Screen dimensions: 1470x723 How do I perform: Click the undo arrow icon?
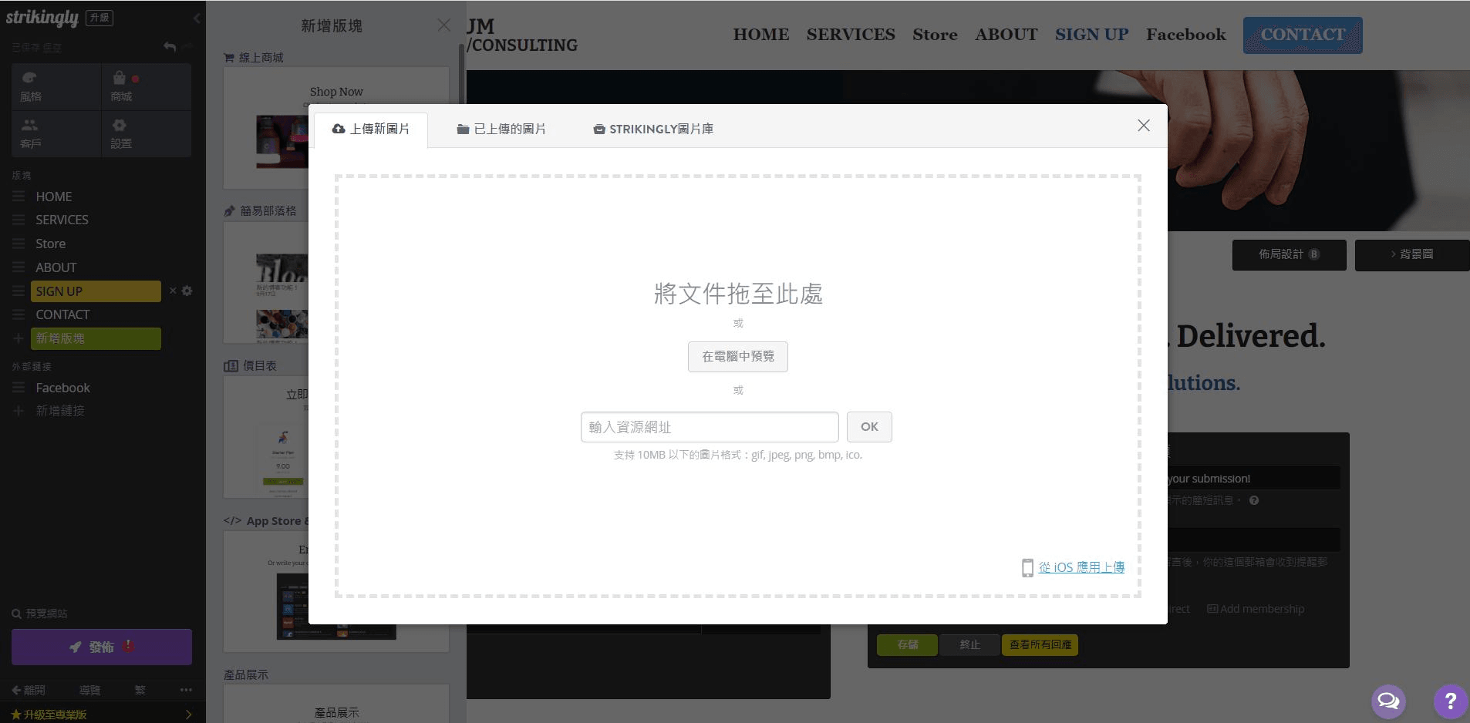click(169, 46)
